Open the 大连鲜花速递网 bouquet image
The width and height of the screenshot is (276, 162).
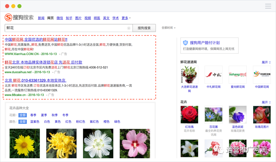[x=189, y=74]
